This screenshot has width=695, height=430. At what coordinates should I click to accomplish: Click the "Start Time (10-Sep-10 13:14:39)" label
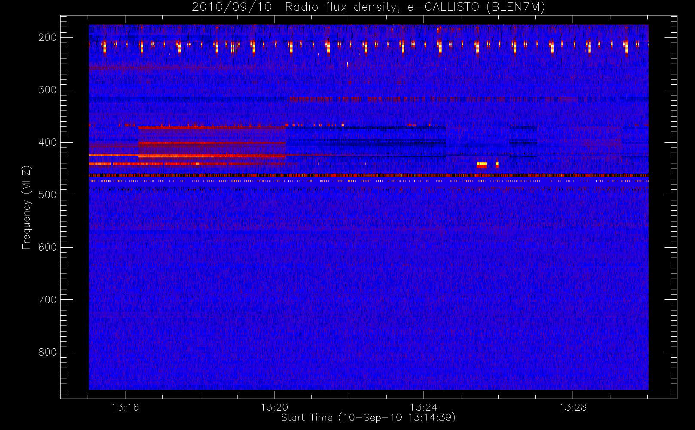coord(368,418)
